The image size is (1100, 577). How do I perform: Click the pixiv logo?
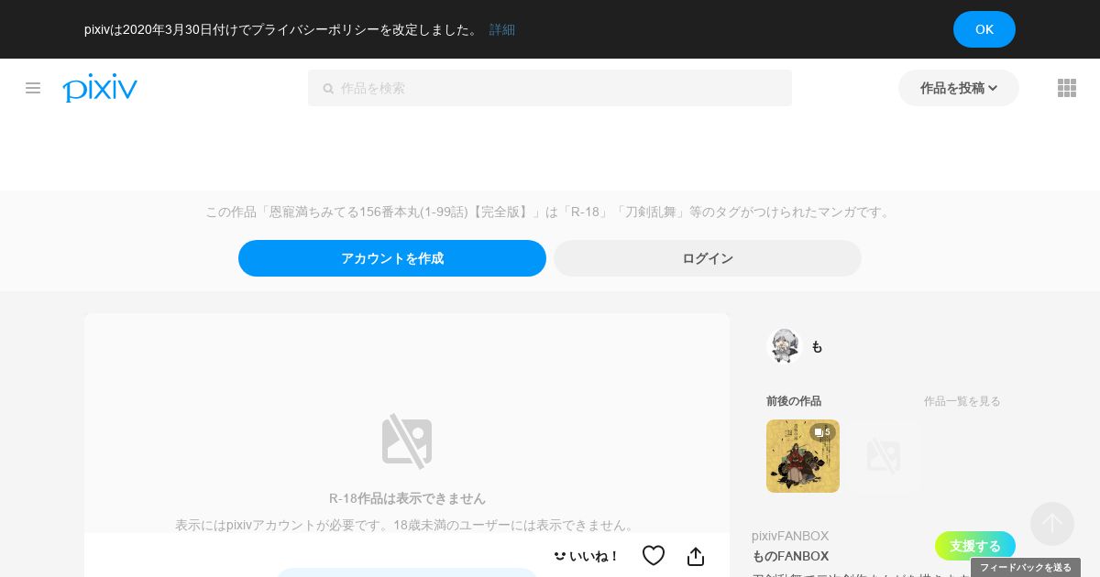[x=100, y=88]
